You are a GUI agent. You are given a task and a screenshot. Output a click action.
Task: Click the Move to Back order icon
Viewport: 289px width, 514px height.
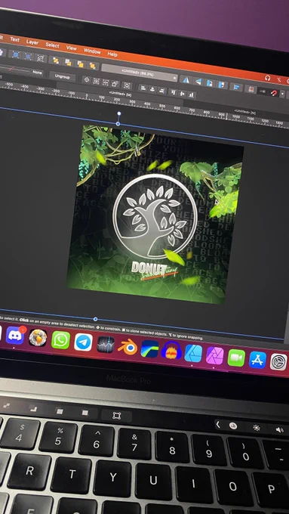[x=56, y=60]
